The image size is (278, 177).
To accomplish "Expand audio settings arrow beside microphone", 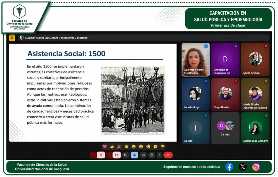I will tap(93, 155).
